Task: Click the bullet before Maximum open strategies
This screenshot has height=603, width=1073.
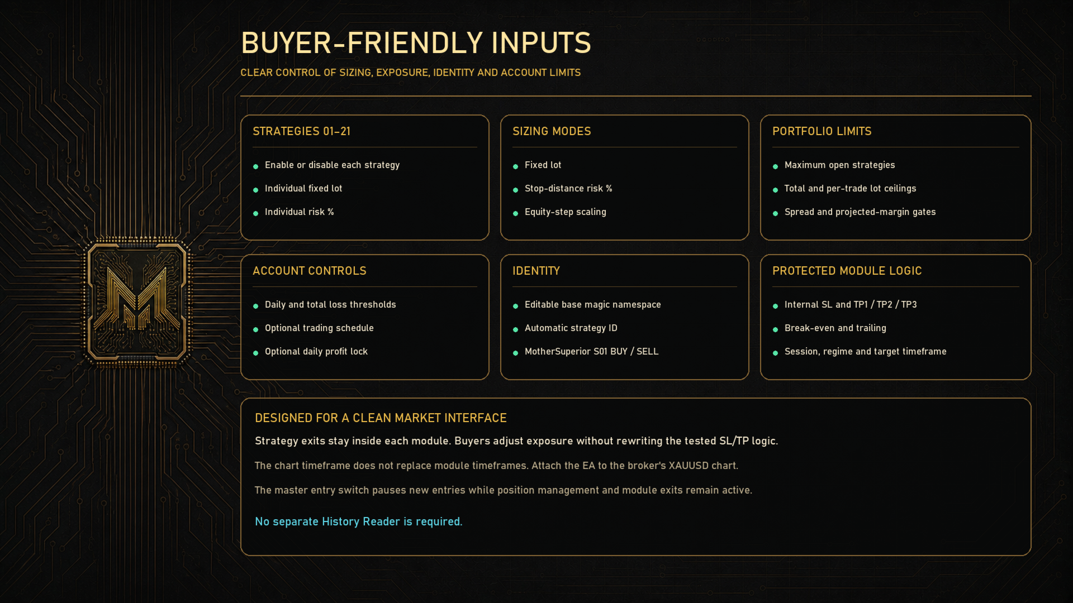Action: (776, 166)
